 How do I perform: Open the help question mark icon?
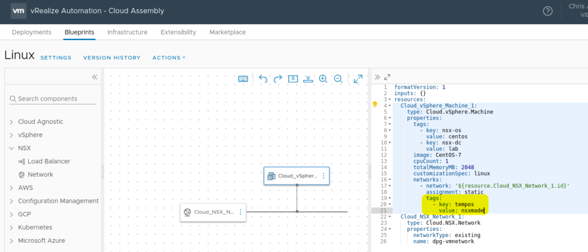pos(547,11)
